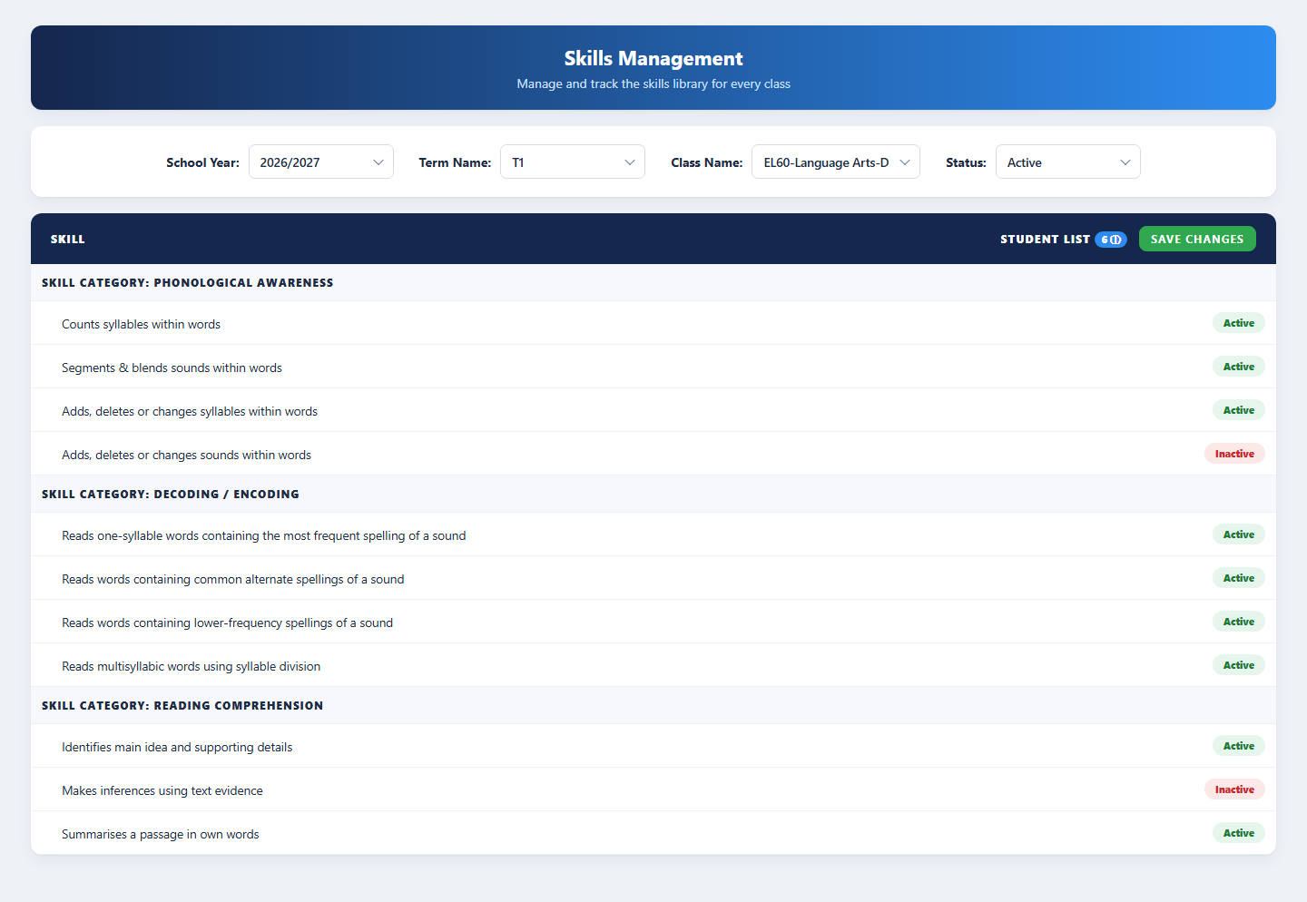1307x902 pixels.
Task: Toggle status for Reads one-syllable words skill
Action: [1239, 534]
